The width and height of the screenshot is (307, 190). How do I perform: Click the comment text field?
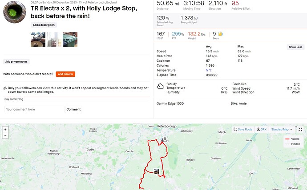[34, 109]
